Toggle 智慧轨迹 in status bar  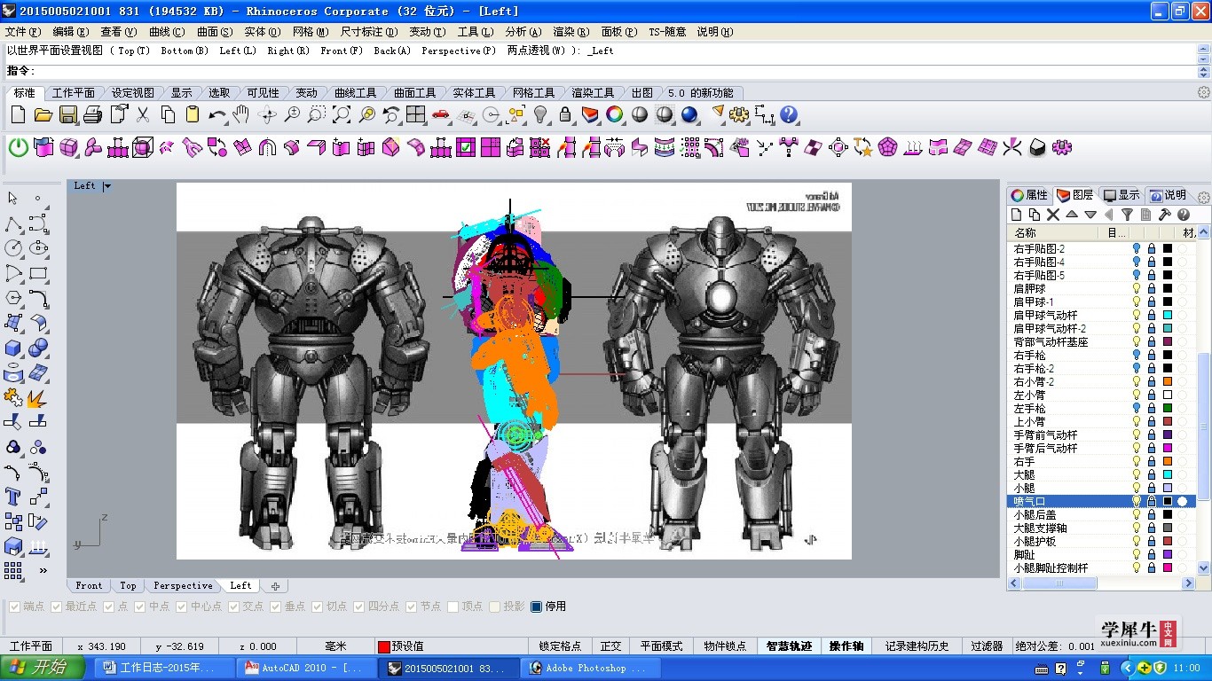pos(789,646)
